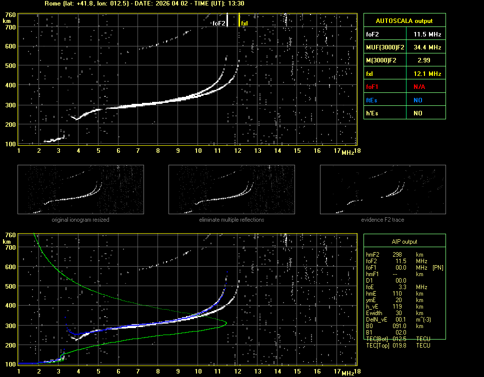The width and height of the screenshot is (484, 377).
Task: Open the eliminate multiple reflections thumbnail
Action: pyautogui.click(x=231, y=189)
